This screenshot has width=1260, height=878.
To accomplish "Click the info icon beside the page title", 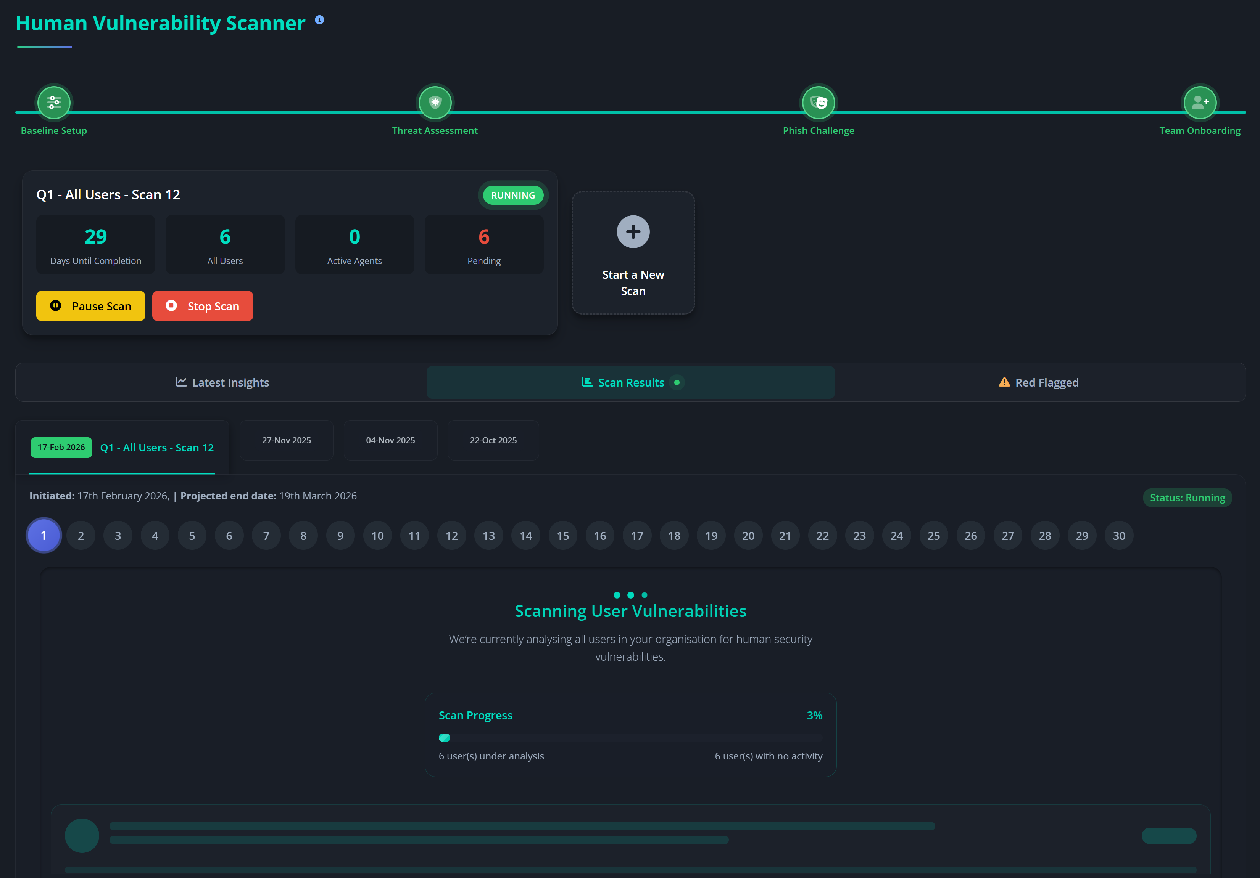I will (319, 20).
